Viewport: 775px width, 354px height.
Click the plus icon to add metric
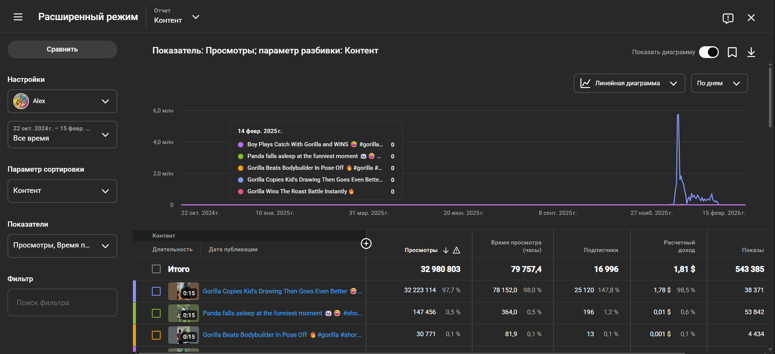(366, 243)
